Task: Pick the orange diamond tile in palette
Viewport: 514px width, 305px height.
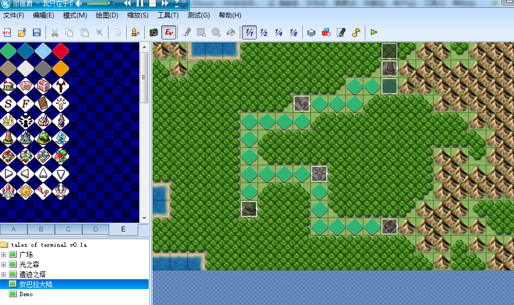Action: click(61, 69)
